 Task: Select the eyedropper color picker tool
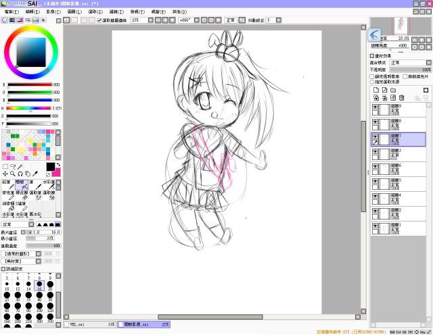tap(35, 174)
